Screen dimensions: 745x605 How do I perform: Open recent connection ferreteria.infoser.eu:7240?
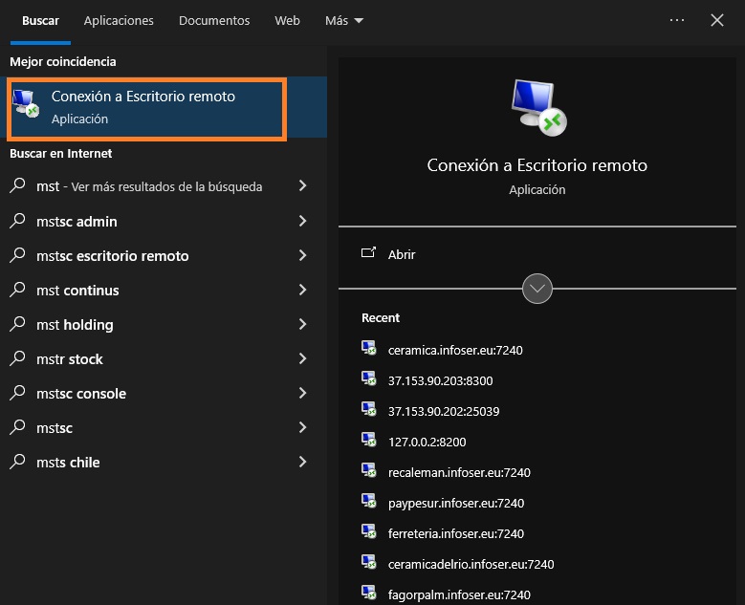pos(456,533)
